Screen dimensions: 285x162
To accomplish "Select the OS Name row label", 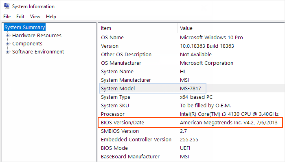I will point(112,37).
